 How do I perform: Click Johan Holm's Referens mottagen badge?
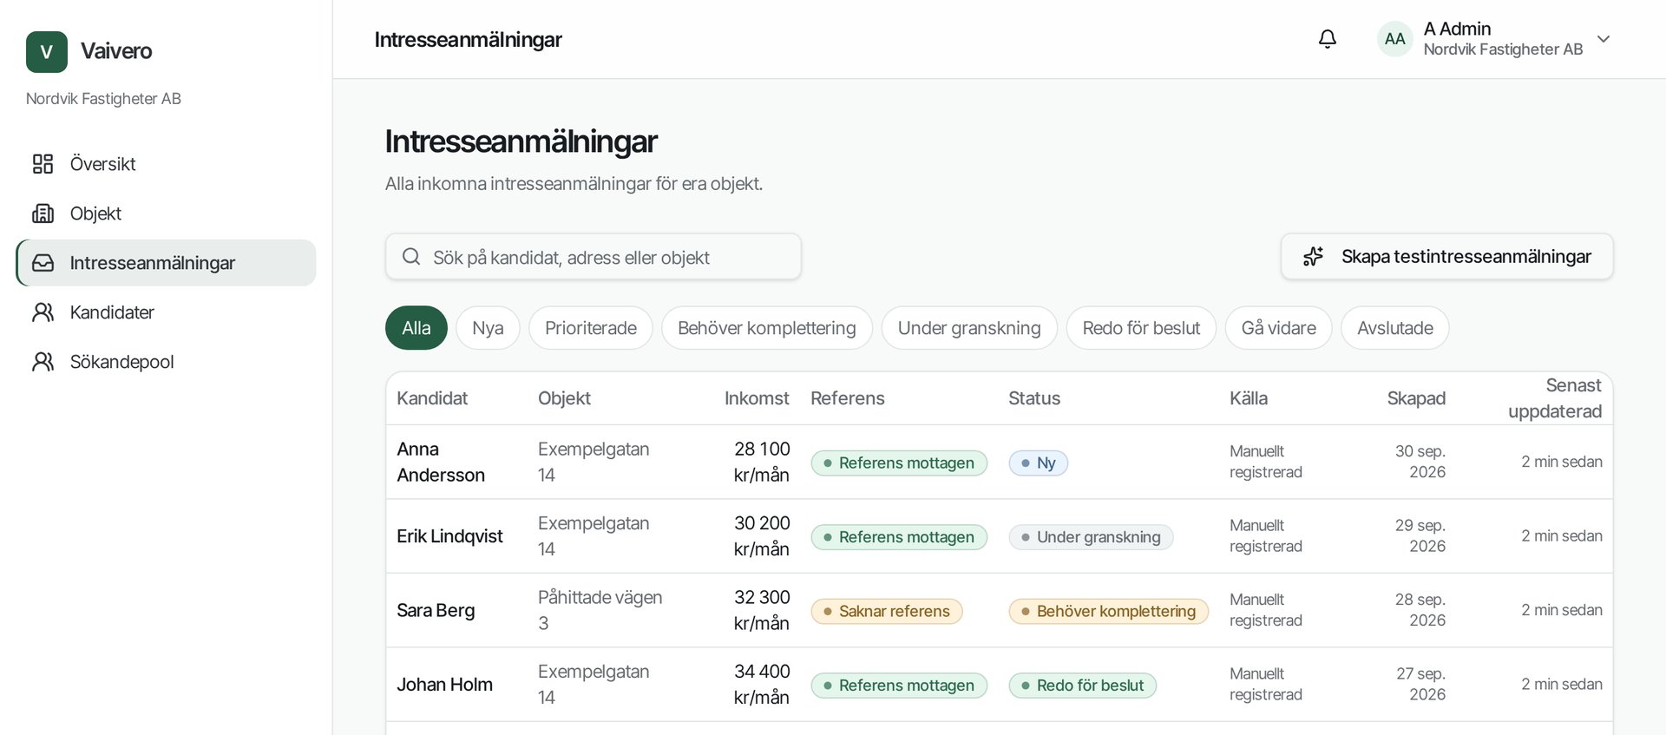[899, 686]
